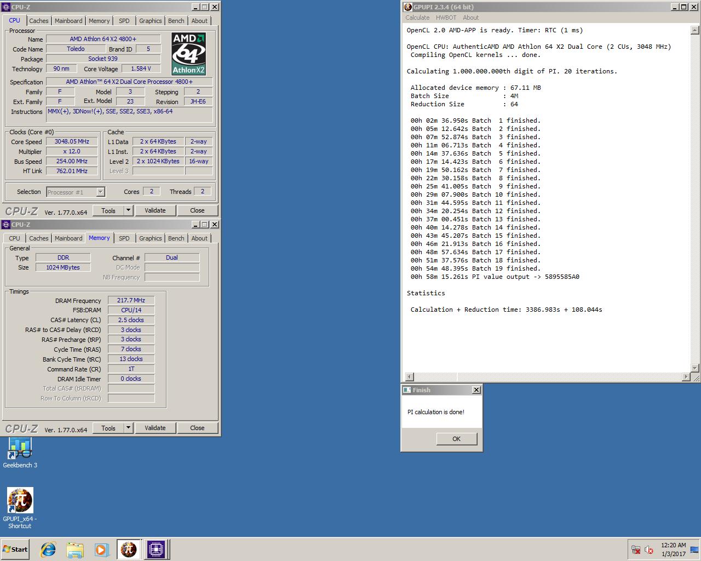
Task: Click the Core Voltage 1.584 V value
Action: (x=141, y=68)
